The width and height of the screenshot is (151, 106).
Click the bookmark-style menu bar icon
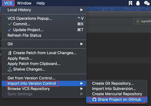130,3
